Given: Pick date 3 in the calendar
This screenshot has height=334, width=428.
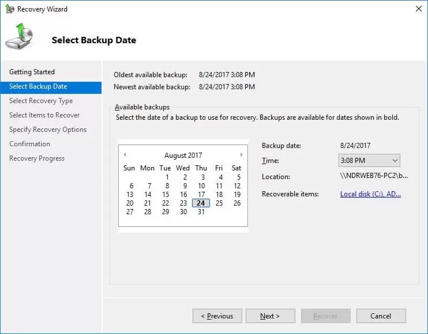Looking at the screenshot, I should (203, 177).
